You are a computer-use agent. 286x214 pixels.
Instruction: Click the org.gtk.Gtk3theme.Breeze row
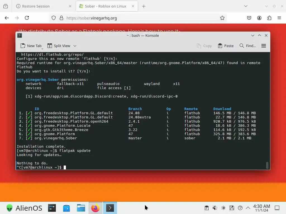click(137, 130)
